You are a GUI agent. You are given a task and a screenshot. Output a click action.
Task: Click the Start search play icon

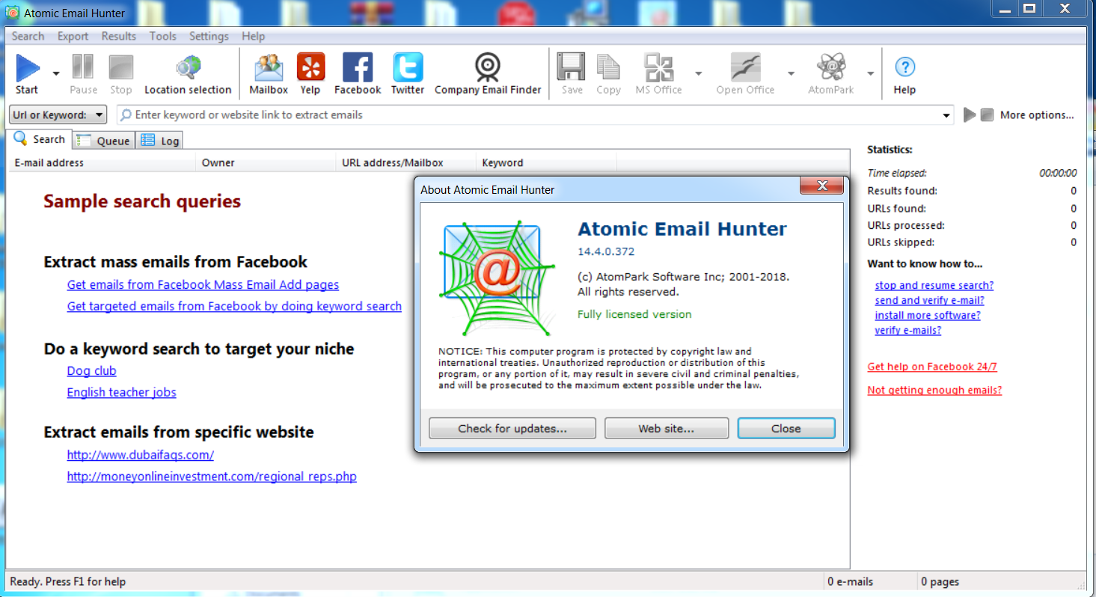pos(27,69)
